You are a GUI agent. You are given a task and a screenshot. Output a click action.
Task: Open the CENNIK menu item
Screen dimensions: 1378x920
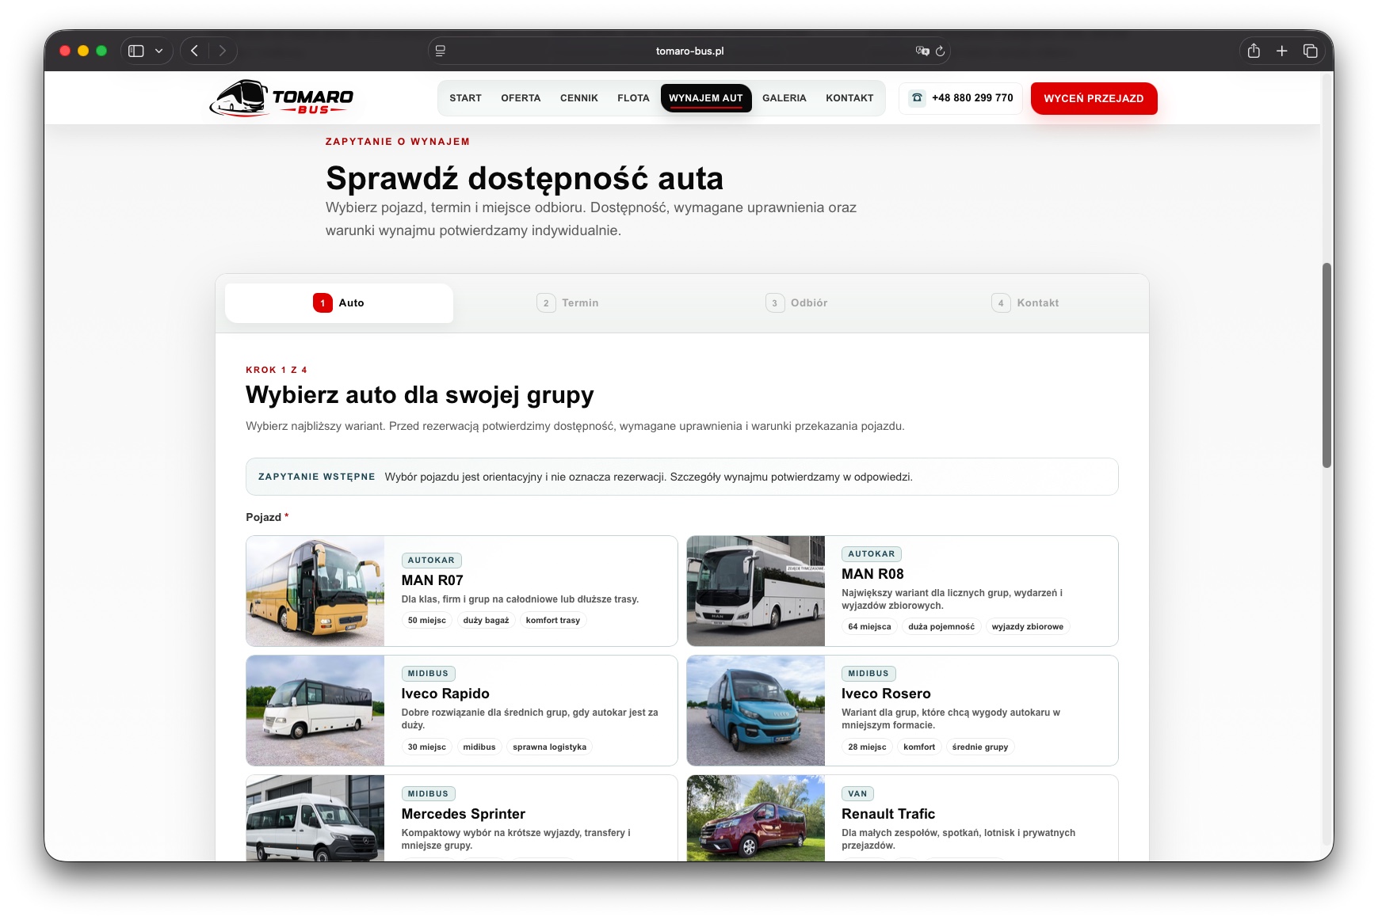click(x=579, y=98)
